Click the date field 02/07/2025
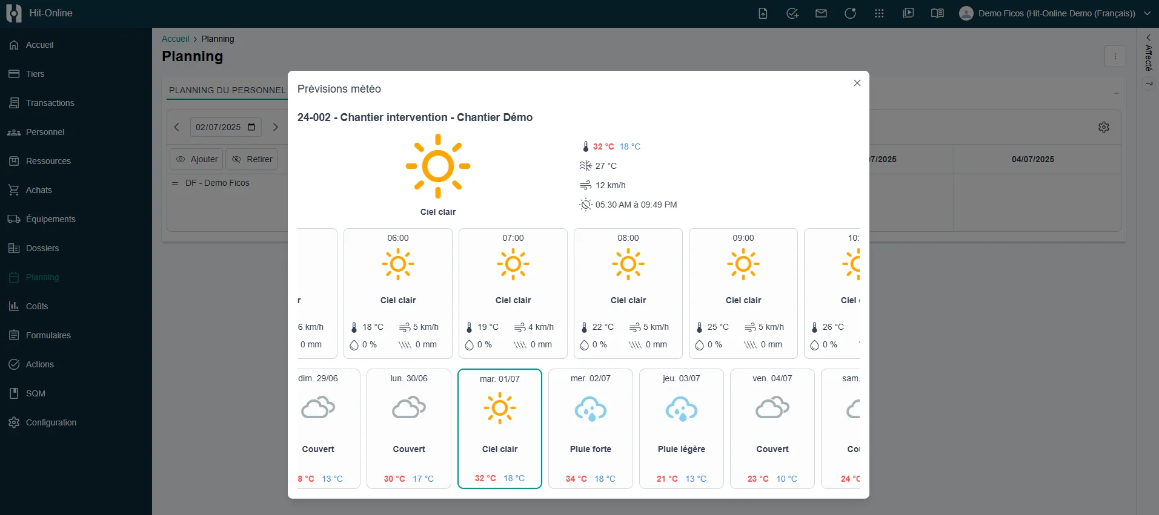The image size is (1159, 515). tap(225, 127)
